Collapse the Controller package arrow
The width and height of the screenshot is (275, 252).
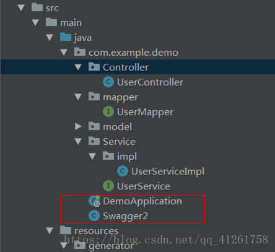click(x=78, y=67)
